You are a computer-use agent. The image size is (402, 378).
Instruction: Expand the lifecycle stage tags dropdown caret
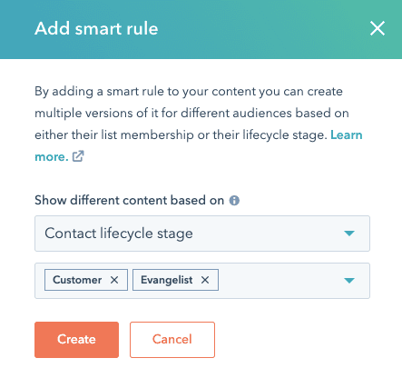(x=349, y=281)
